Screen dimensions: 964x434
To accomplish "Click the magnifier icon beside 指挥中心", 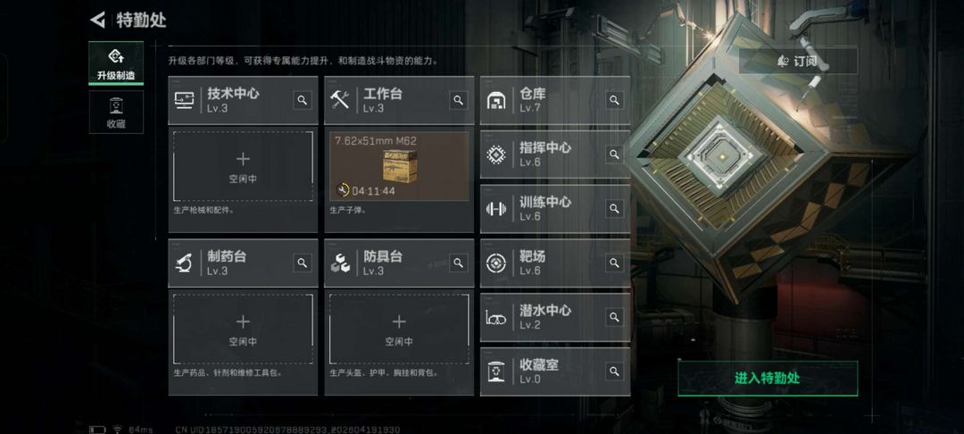I will click(614, 154).
